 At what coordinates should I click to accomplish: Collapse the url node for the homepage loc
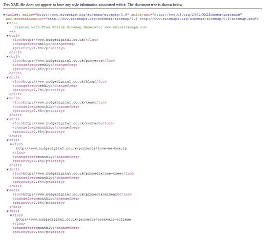tap(8, 36)
